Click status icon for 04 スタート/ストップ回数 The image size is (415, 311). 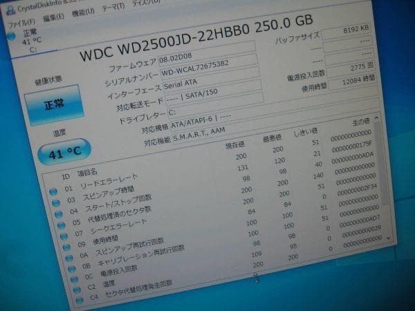[59, 214]
